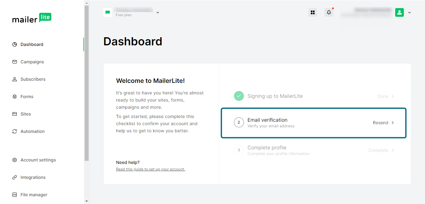Click the File manager image icon
425x204 pixels.
click(15, 195)
